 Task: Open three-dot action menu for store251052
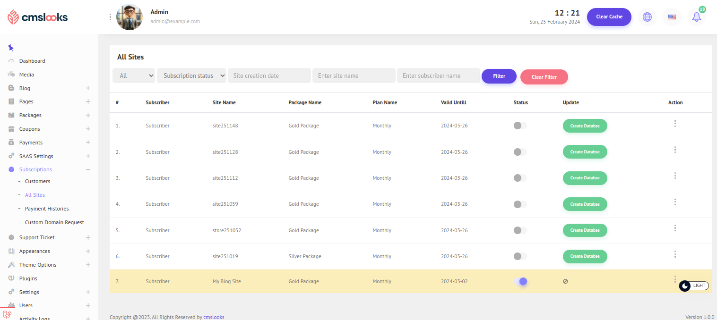tap(675, 228)
